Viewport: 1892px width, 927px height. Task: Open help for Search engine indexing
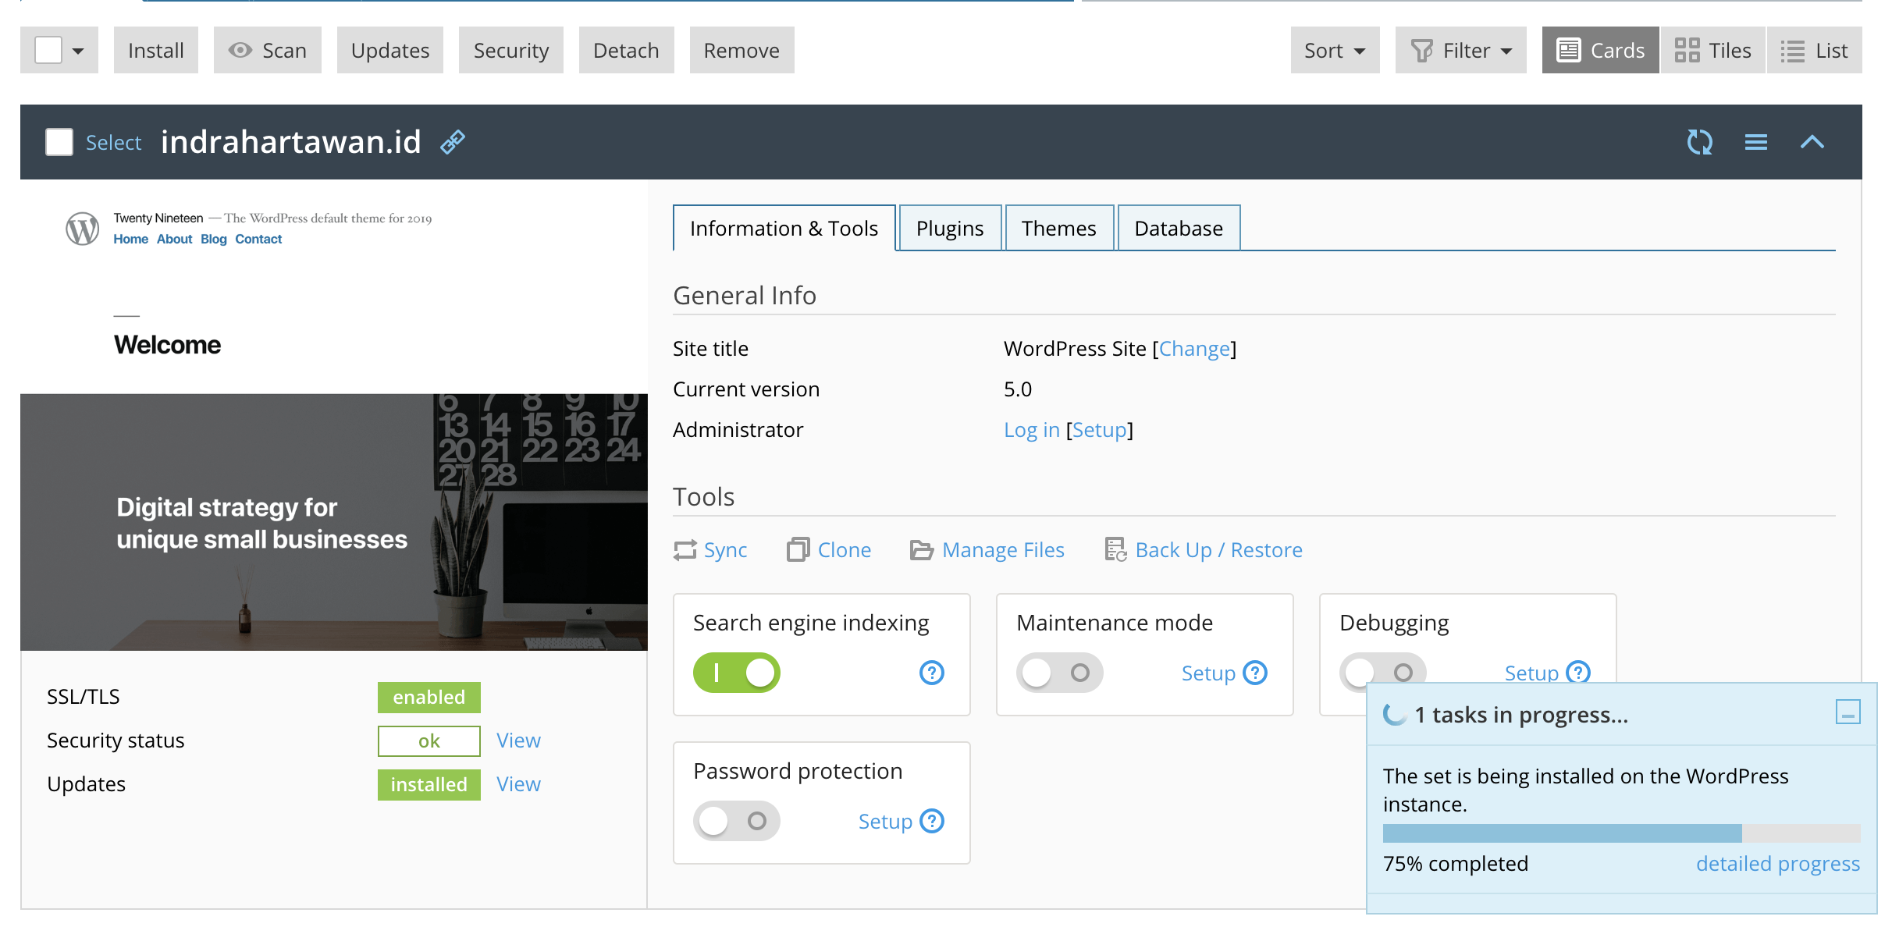pyautogui.click(x=932, y=673)
